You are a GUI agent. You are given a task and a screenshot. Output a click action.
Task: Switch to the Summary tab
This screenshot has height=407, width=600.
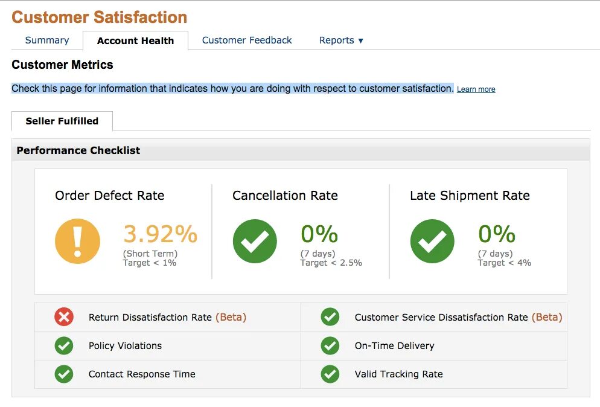coord(47,40)
